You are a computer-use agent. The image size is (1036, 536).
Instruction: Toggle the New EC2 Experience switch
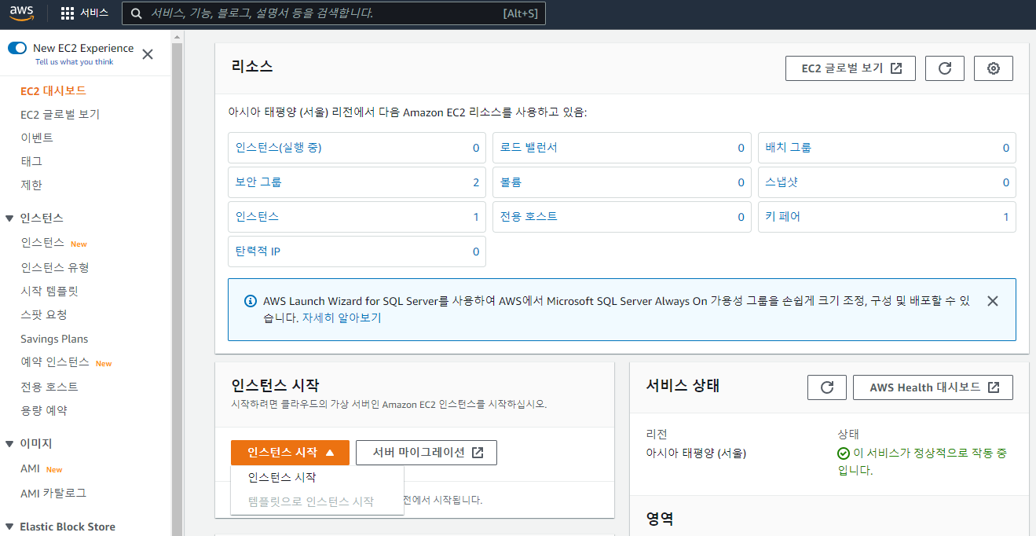[17, 48]
